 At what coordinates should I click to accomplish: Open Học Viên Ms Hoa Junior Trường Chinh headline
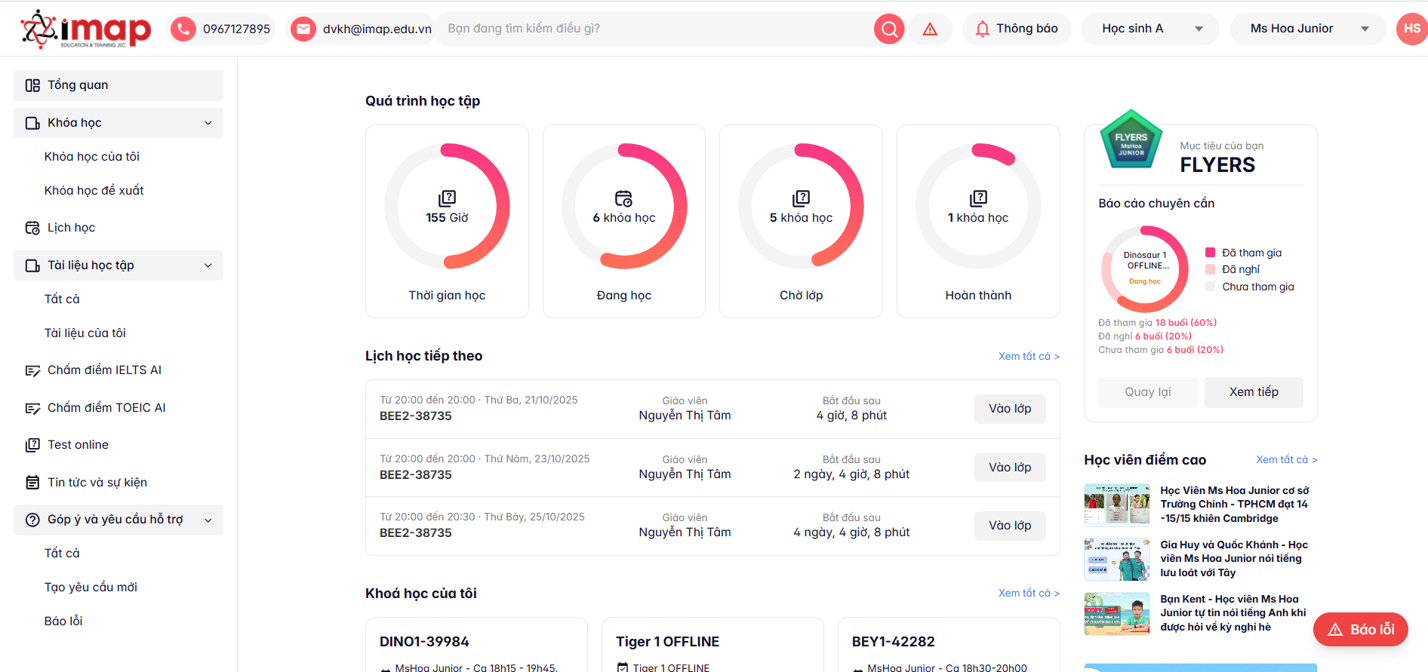1235,505
